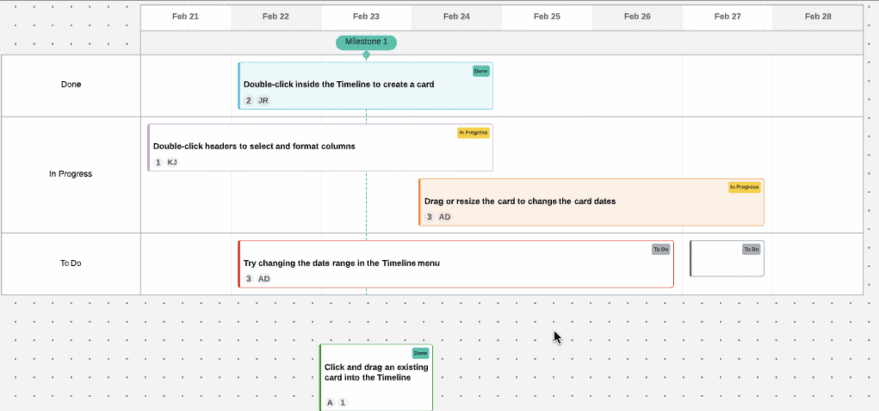Click the milestone diamond marker

tap(366, 55)
